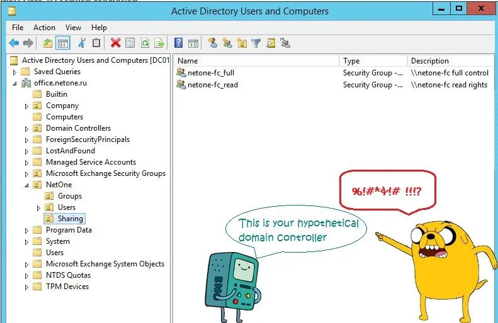
Task: Collapse the NetOne node arrow
Action: [x=26, y=185]
